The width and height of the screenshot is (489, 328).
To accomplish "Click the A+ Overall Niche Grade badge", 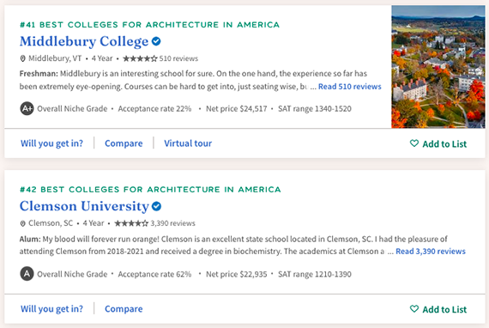I will (x=27, y=108).
